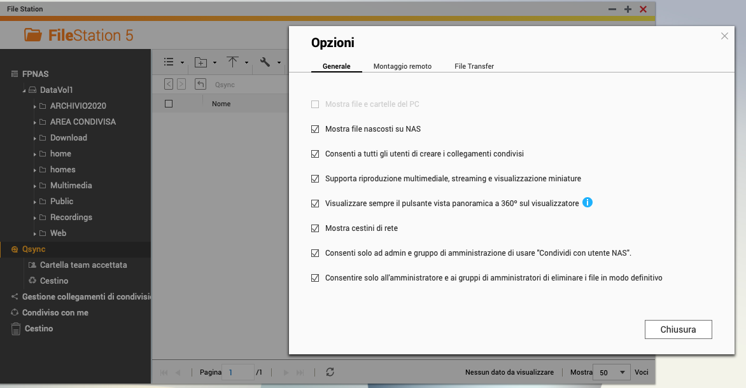Close the Opzioni dialog with X

724,36
